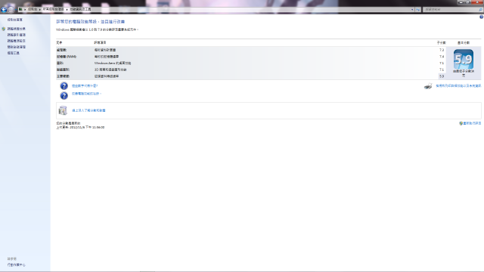Click the page heading about rating your computer
Image resolution: width=484 pixels, height=272 pixels.
[x=91, y=22]
